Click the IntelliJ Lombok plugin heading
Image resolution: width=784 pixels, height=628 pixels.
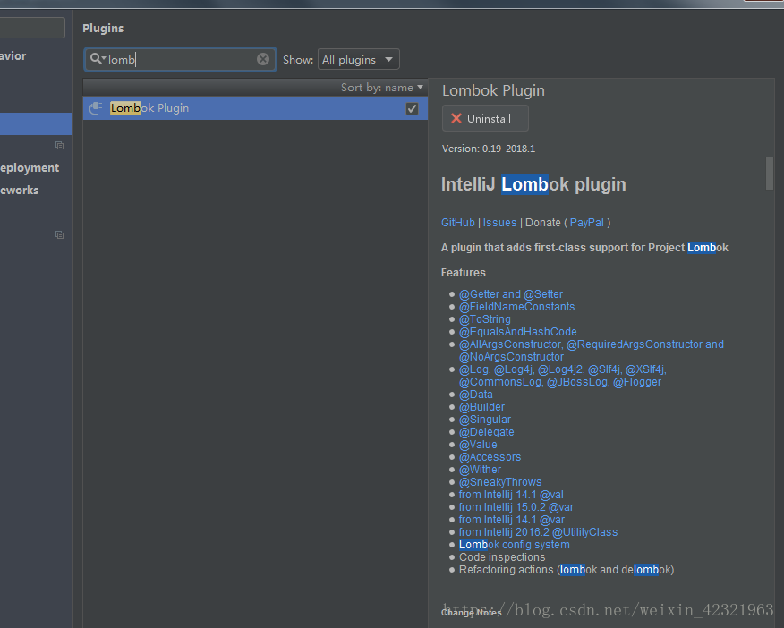click(533, 184)
